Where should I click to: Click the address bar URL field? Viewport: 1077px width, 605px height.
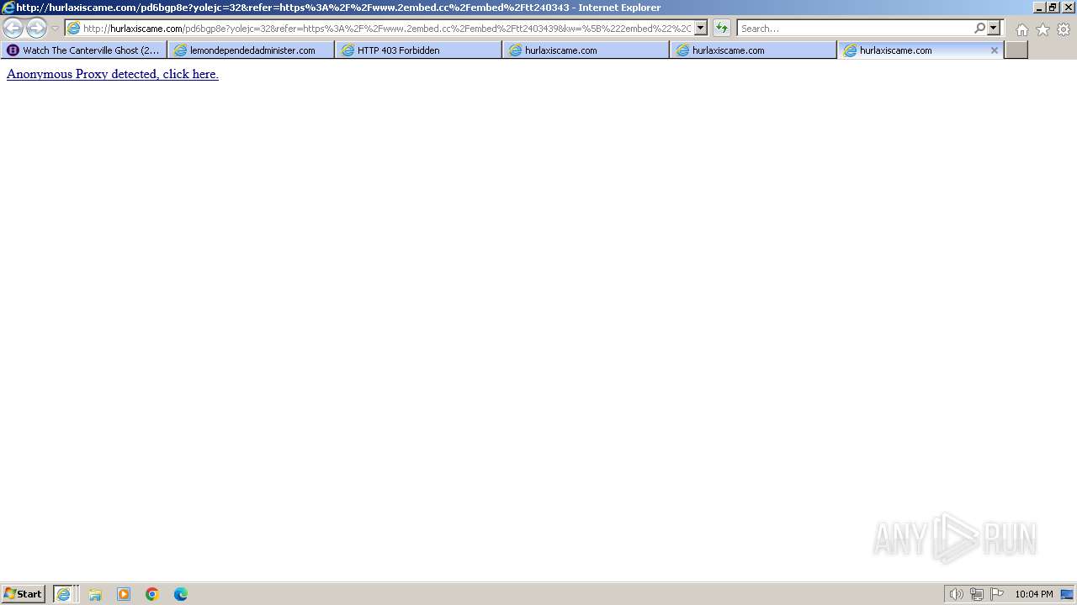tap(387, 28)
